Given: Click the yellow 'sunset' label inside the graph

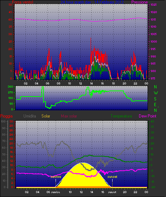Looking at the screenshot, I should [x=112, y=177].
